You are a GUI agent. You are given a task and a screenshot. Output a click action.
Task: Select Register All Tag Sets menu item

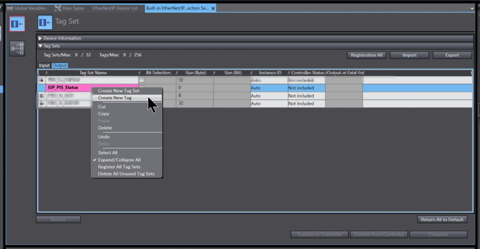(x=119, y=167)
